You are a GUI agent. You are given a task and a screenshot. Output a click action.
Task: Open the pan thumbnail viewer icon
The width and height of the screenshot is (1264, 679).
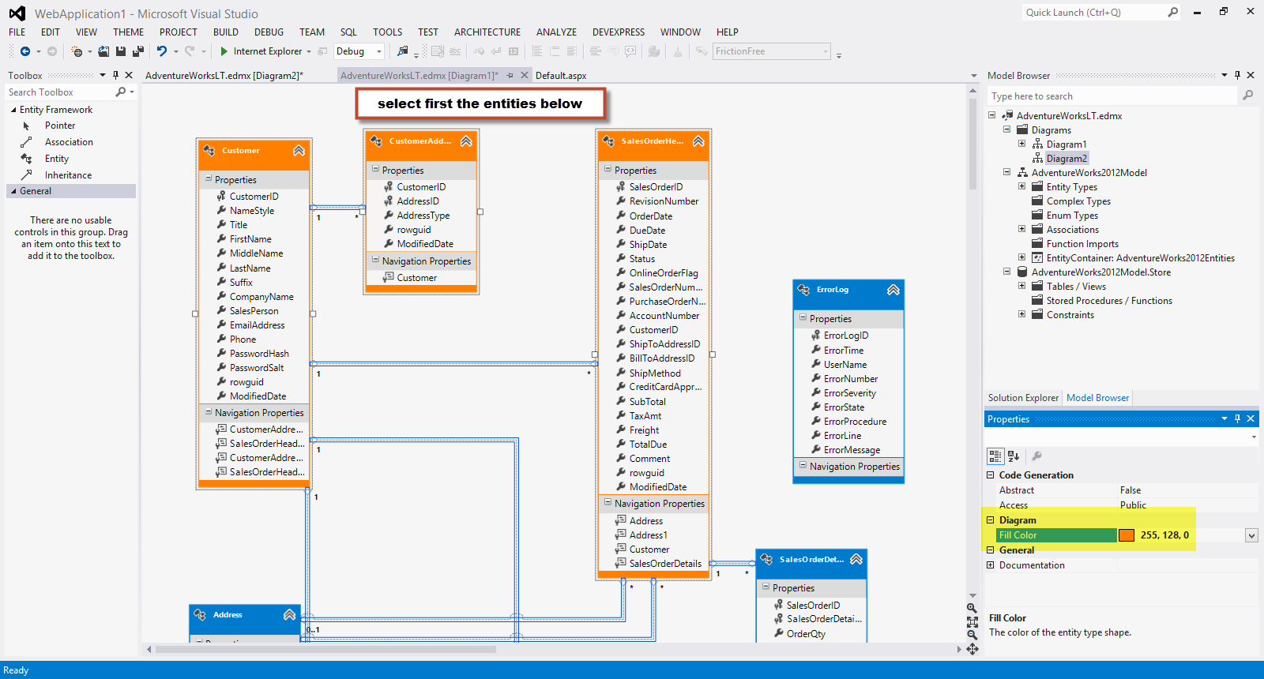[x=972, y=649]
